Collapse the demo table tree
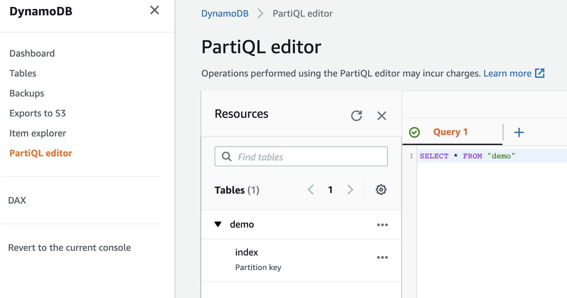 coord(218,224)
